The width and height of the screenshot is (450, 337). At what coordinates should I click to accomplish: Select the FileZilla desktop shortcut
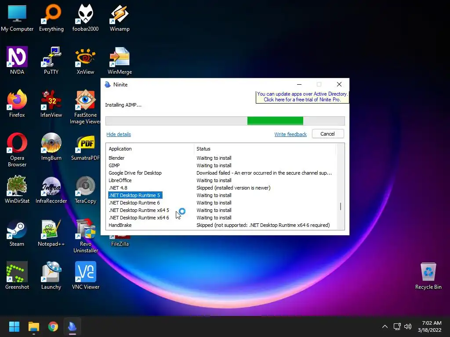(x=120, y=241)
